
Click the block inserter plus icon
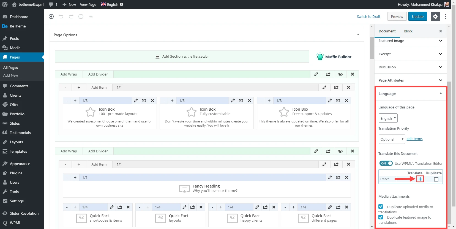[51, 16]
